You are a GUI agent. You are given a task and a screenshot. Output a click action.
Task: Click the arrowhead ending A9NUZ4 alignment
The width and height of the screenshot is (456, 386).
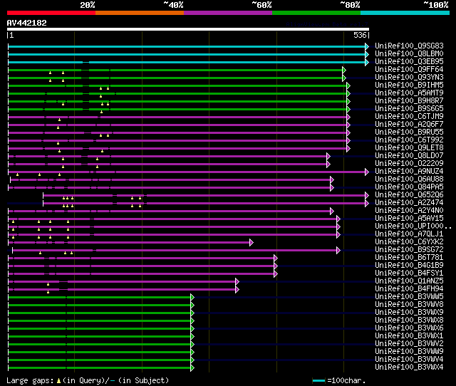pos(367,172)
